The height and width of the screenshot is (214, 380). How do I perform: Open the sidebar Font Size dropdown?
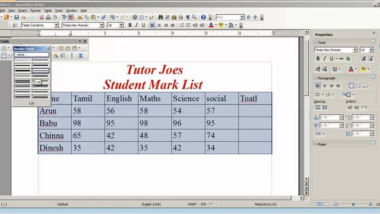(371, 50)
